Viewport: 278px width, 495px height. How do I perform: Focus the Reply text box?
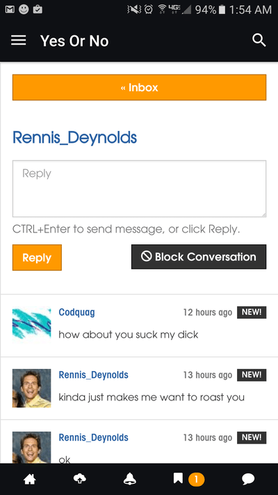coord(139,189)
